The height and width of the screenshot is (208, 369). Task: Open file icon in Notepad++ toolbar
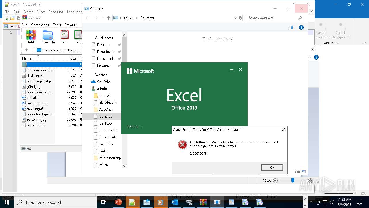click(x=12, y=18)
